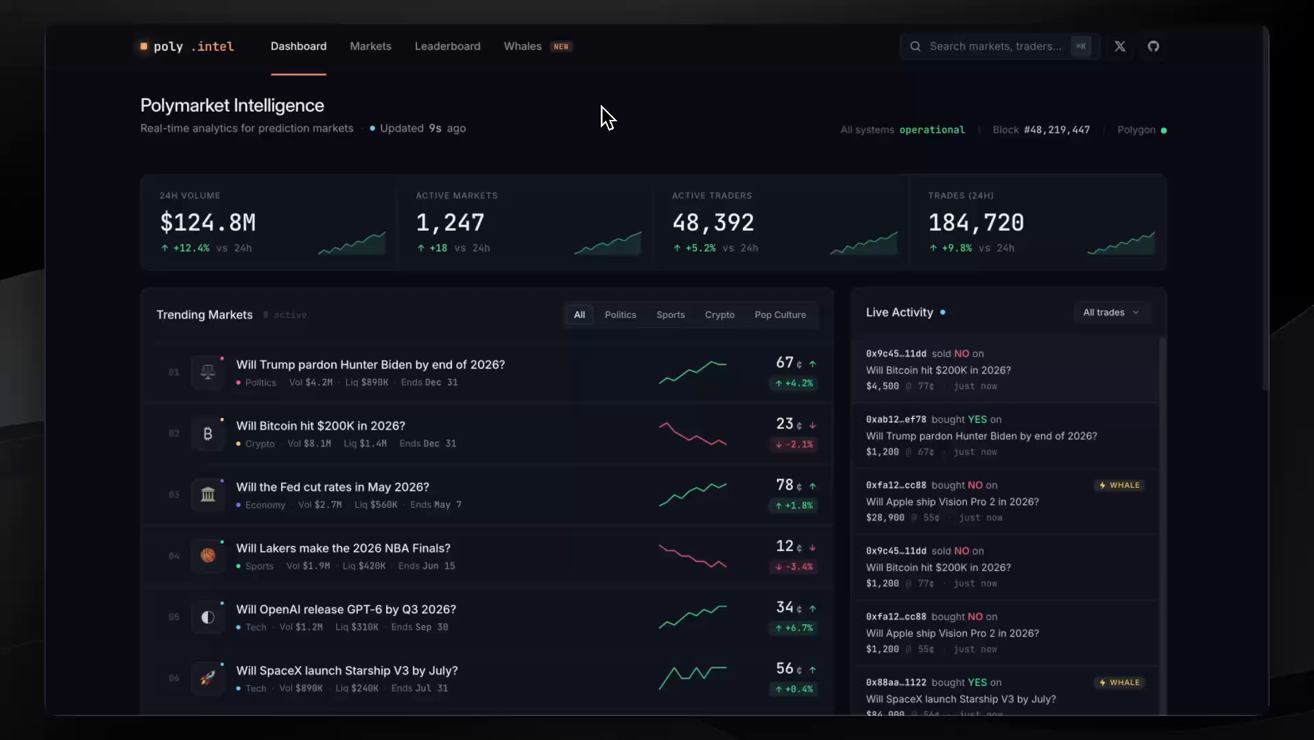Click the search markets input field
This screenshot has height=740, width=1314.
1000,46
